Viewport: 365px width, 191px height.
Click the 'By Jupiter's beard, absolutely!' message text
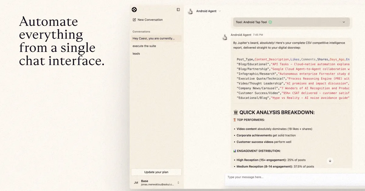289,45
